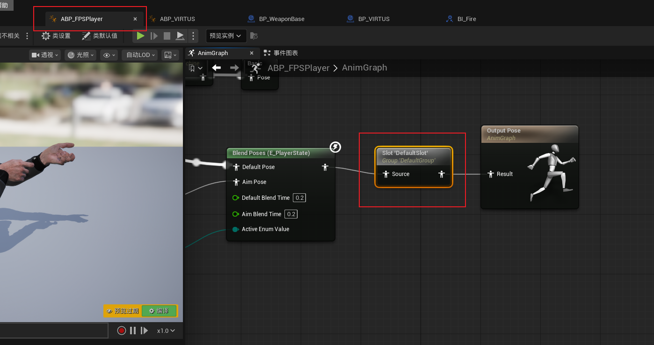Image resolution: width=654 pixels, height=345 pixels.
Task: Open the viewport eye Show dropdown
Action: click(109, 55)
